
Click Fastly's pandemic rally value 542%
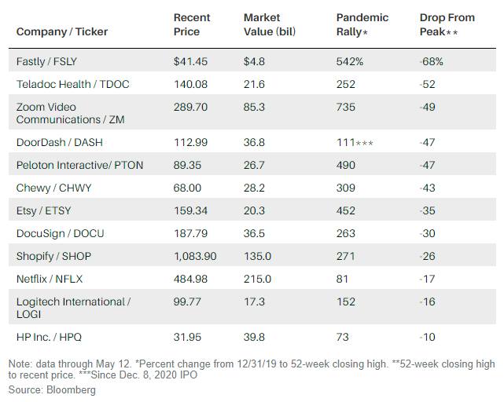tap(348, 60)
